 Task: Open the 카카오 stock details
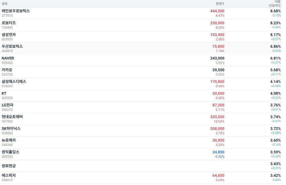(x=7, y=70)
